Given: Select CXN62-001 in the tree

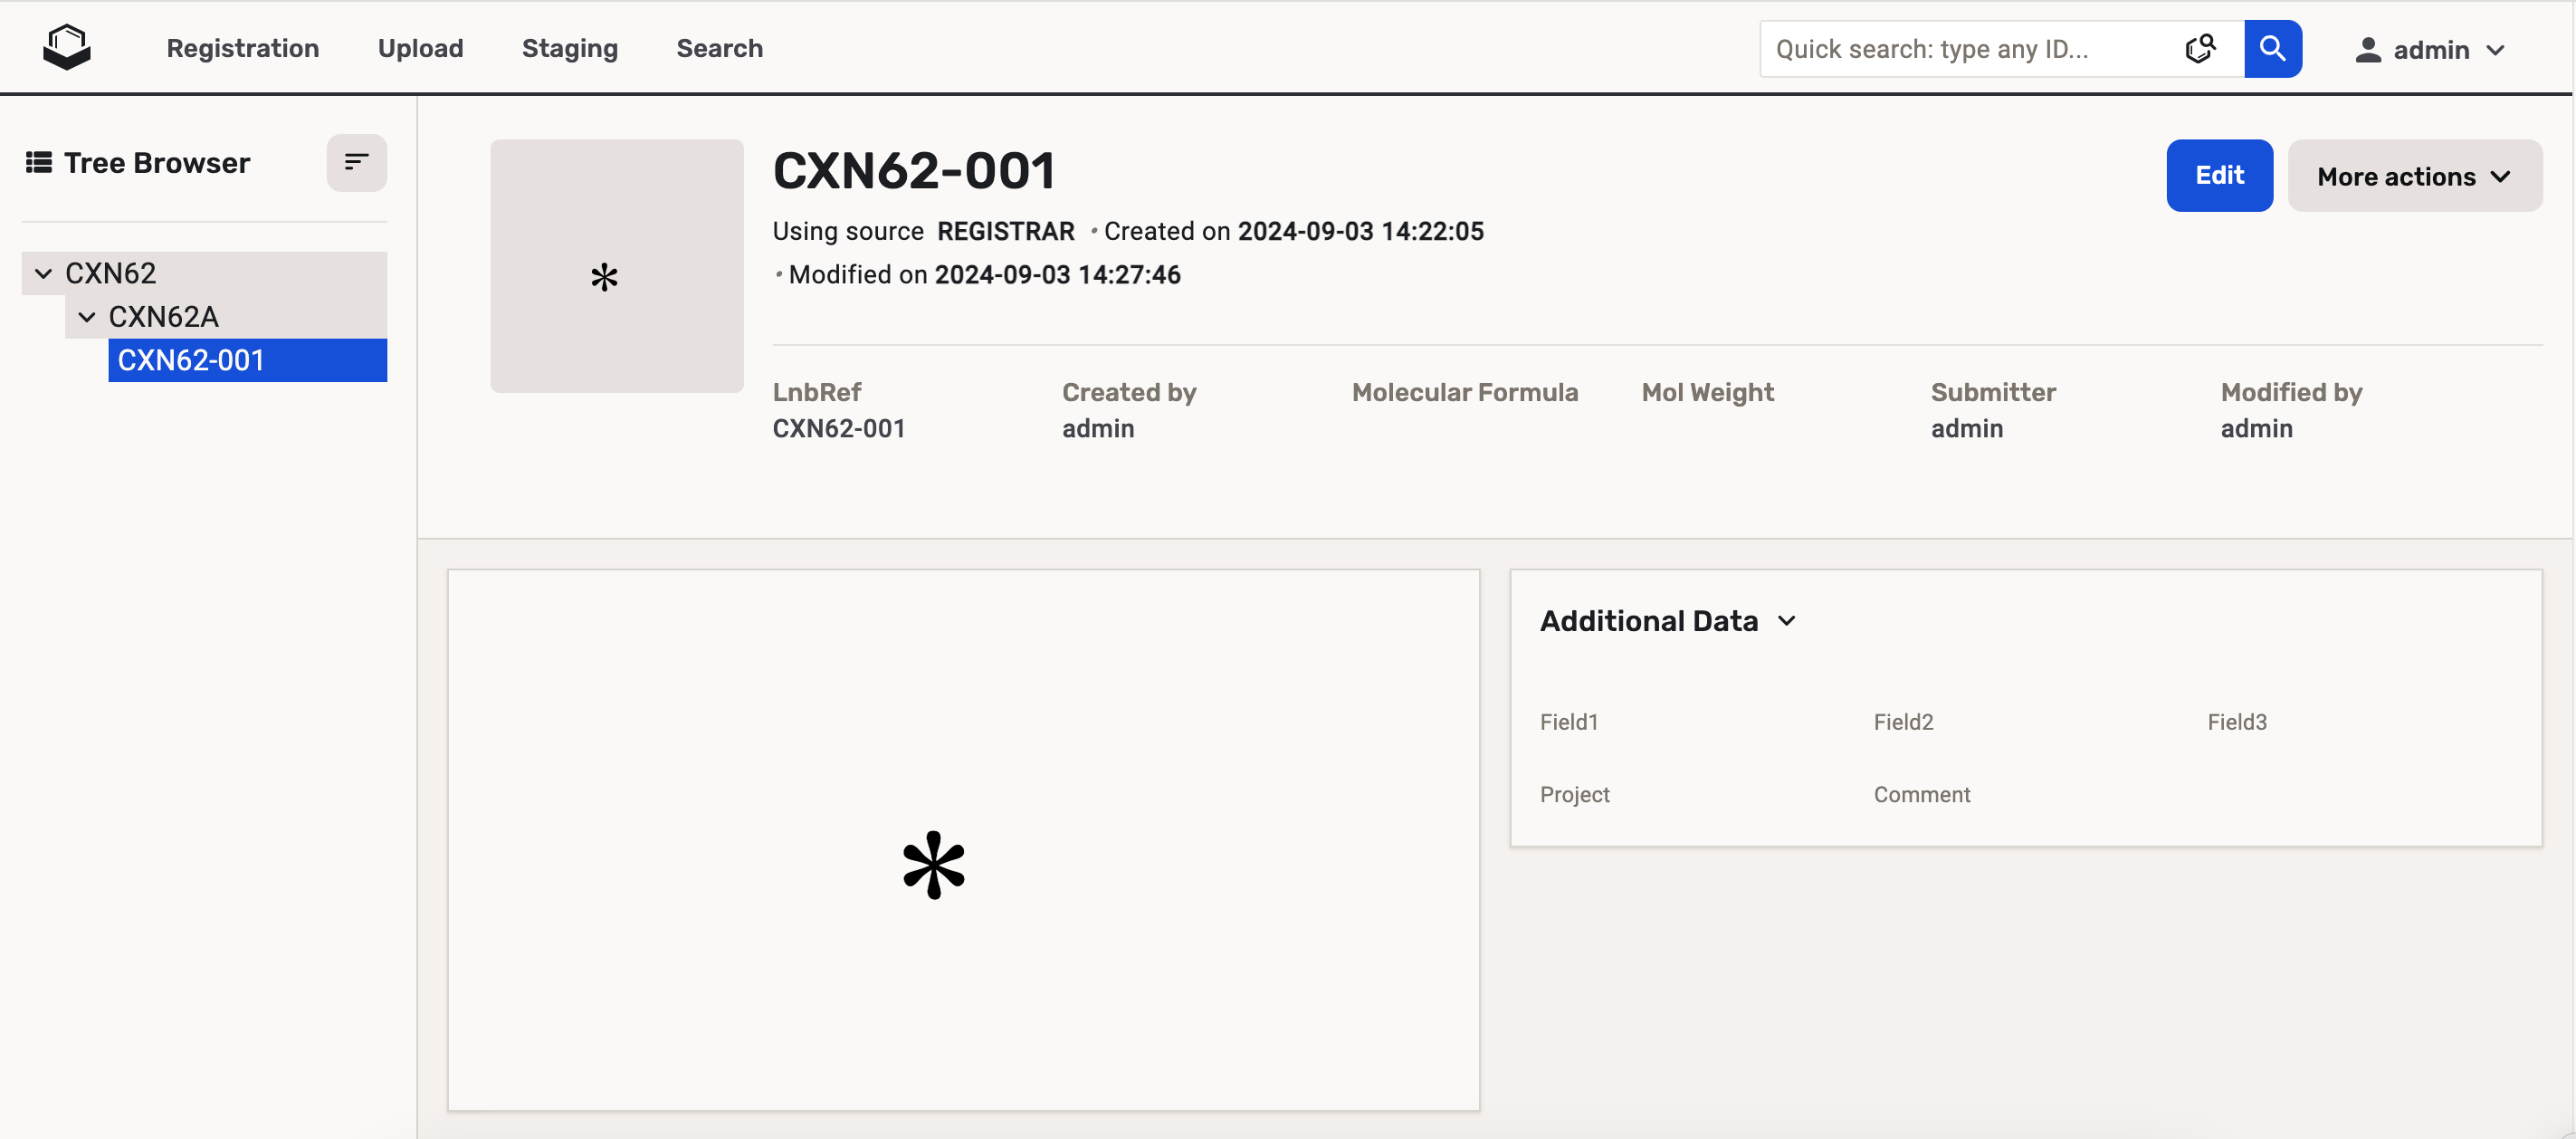Looking at the screenshot, I should (x=191, y=360).
